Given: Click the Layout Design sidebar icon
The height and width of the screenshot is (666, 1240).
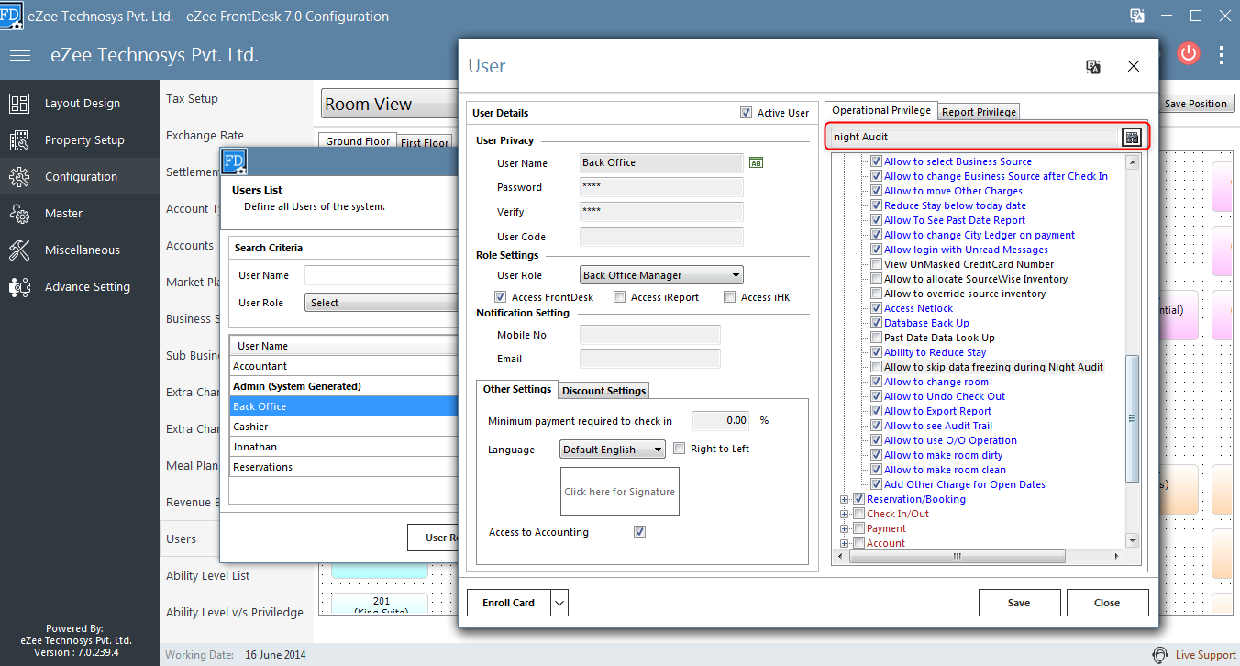Looking at the screenshot, I should [x=19, y=103].
